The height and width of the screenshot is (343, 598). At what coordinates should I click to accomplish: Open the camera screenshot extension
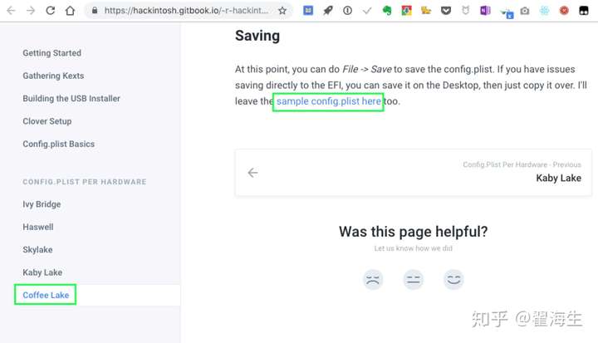click(x=525, y=11)
